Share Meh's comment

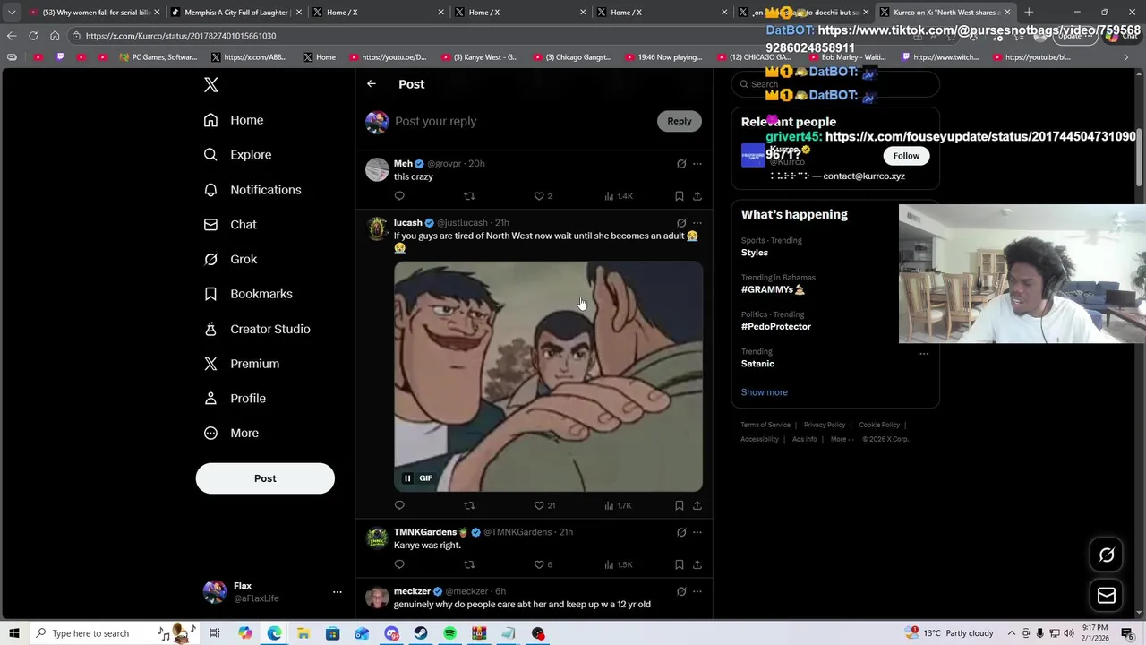697,196
